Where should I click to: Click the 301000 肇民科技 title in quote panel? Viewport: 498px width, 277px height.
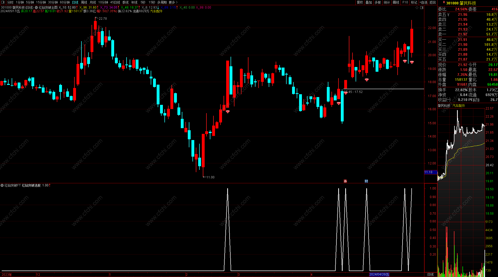click(x=461, y=3)
